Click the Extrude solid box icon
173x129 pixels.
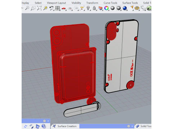click(x=44, y=126)
